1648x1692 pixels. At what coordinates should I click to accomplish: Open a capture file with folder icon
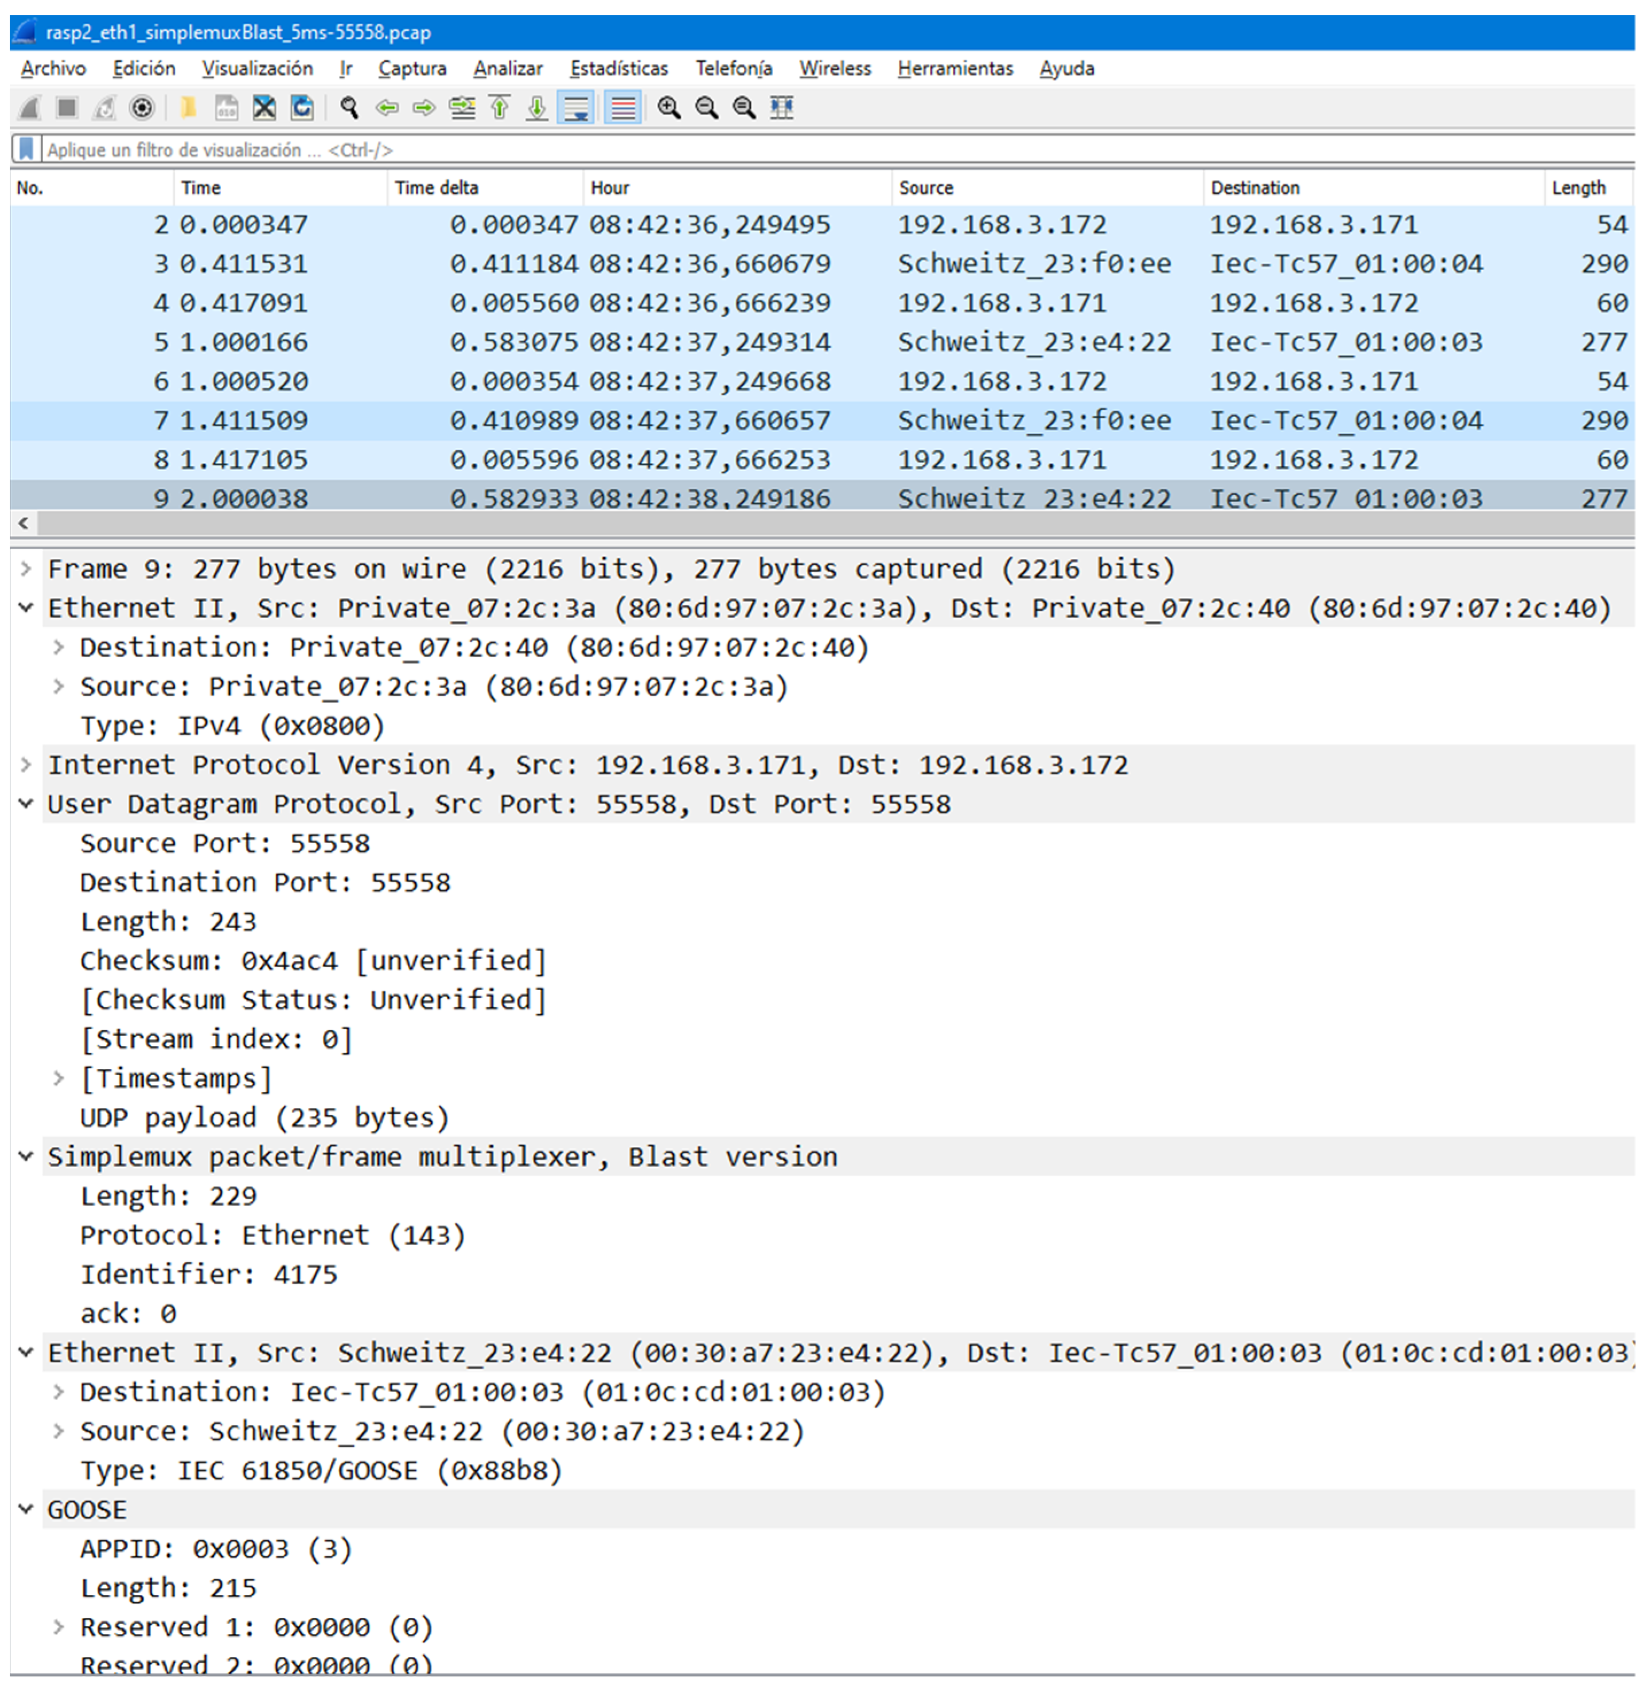pos(188,108)
